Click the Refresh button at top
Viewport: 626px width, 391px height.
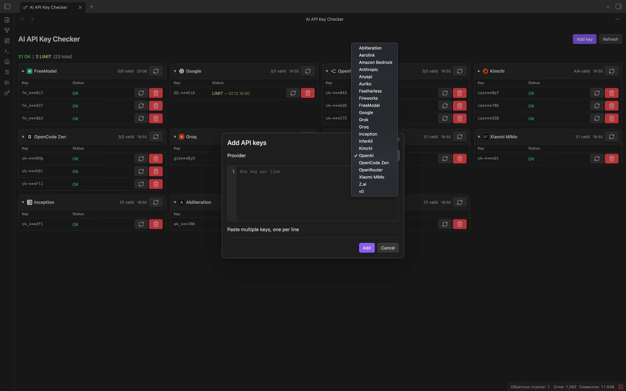pos(610,39)
